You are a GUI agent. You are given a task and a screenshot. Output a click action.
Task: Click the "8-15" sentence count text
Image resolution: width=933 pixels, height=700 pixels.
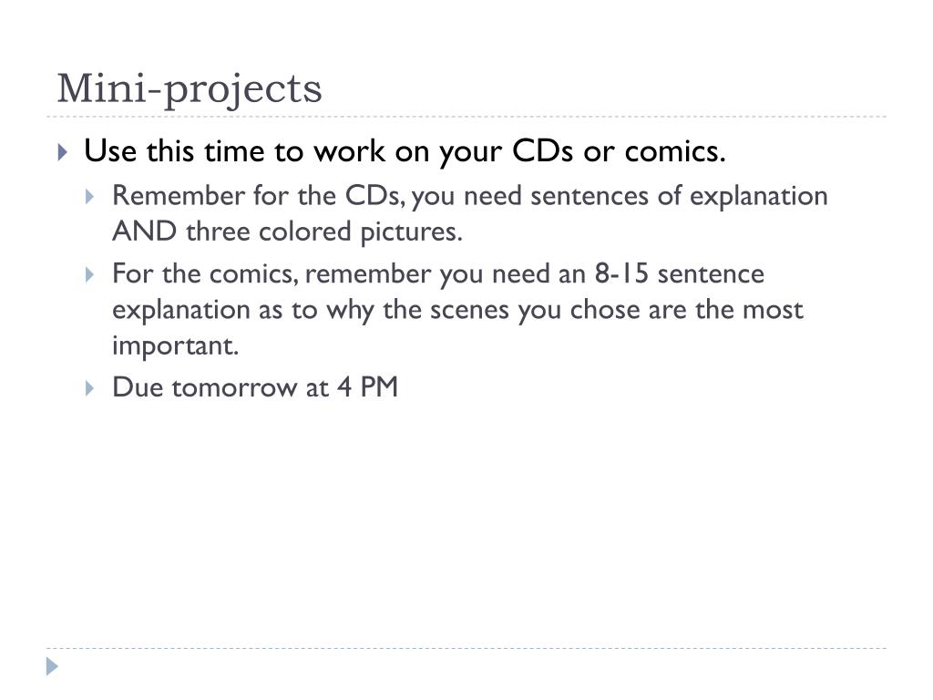[621, 273]
